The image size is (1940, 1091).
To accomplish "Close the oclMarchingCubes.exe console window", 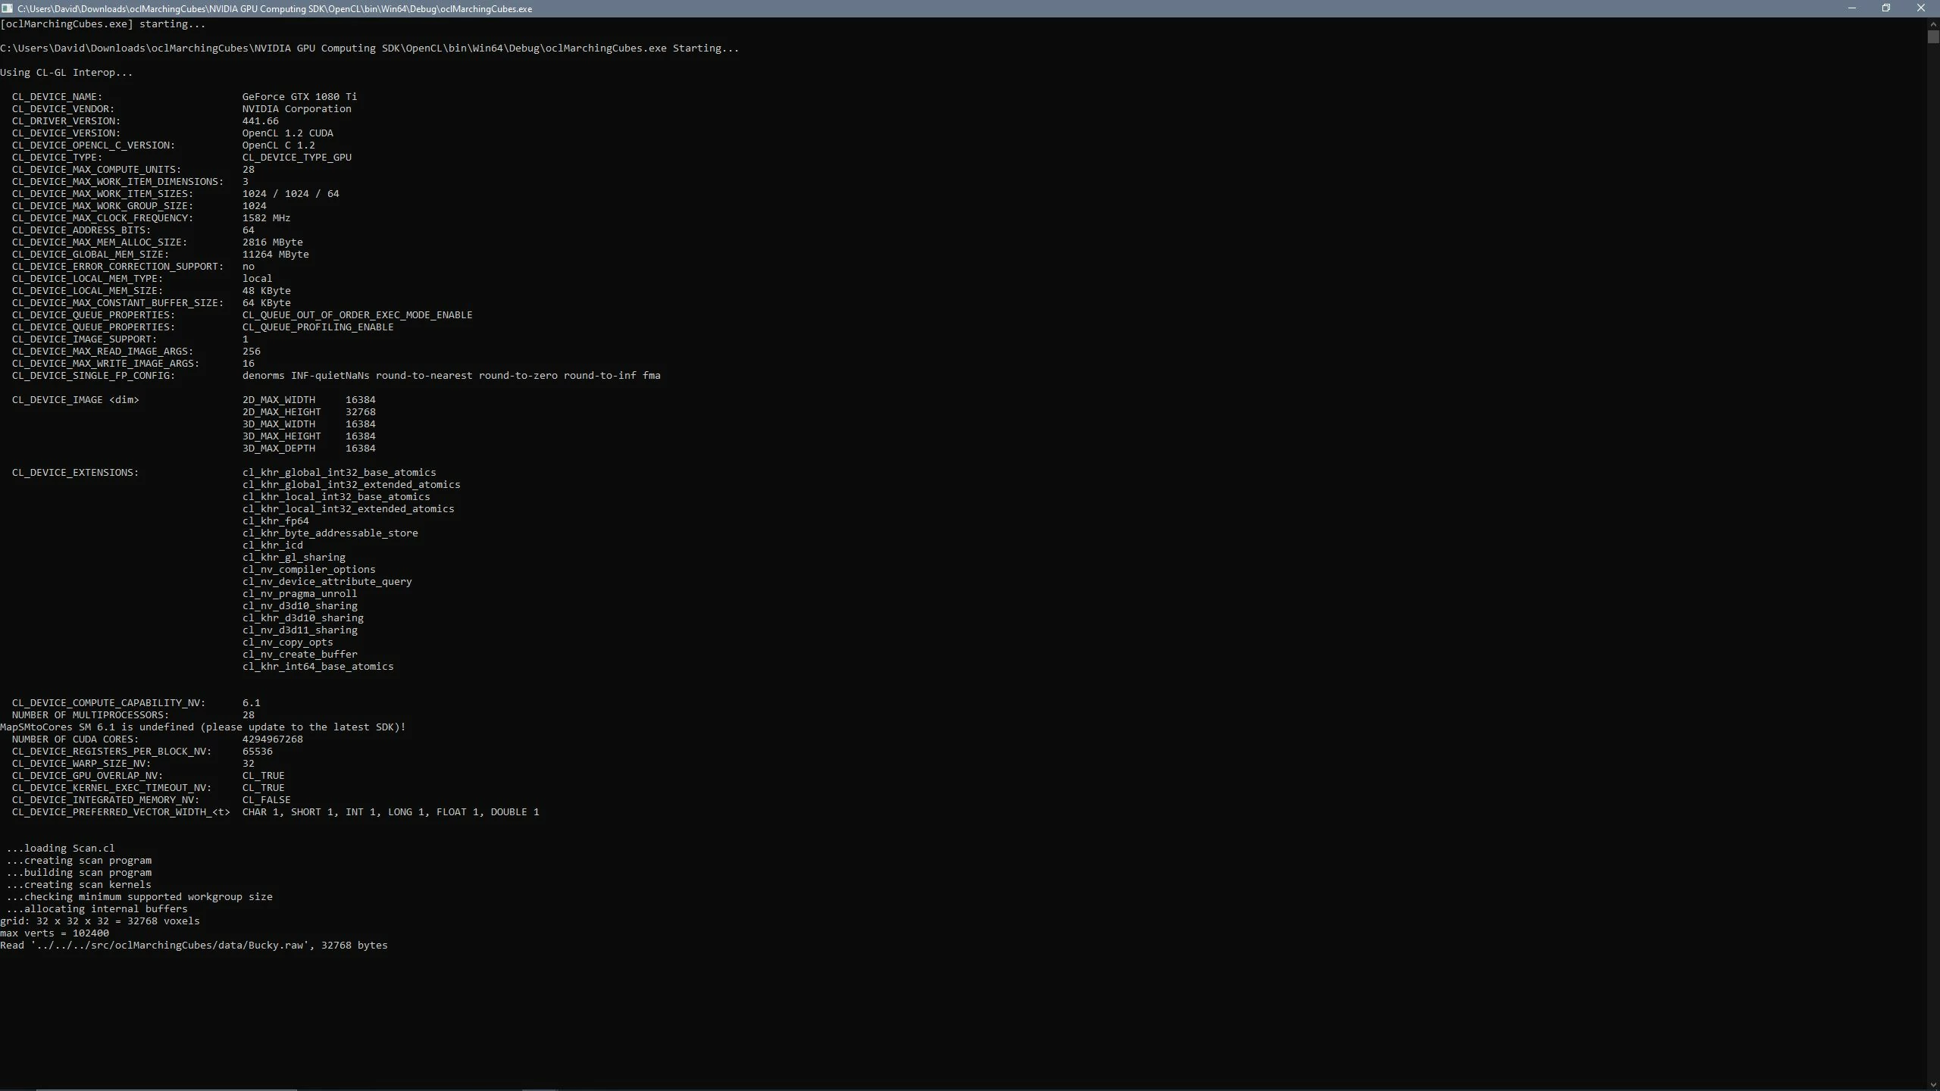I will point(1920,8).
